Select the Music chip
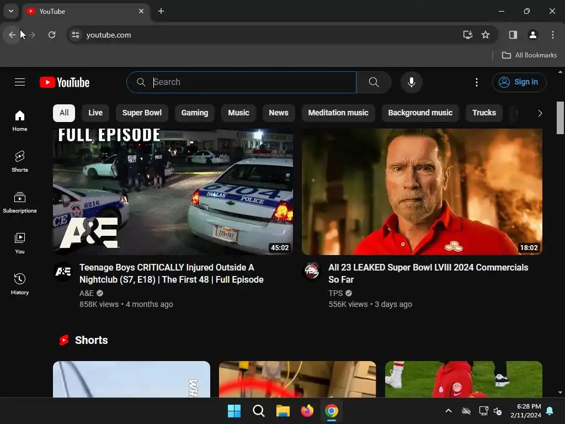The height and width of the screenshot is (424, 565). (x=238, y=113)
